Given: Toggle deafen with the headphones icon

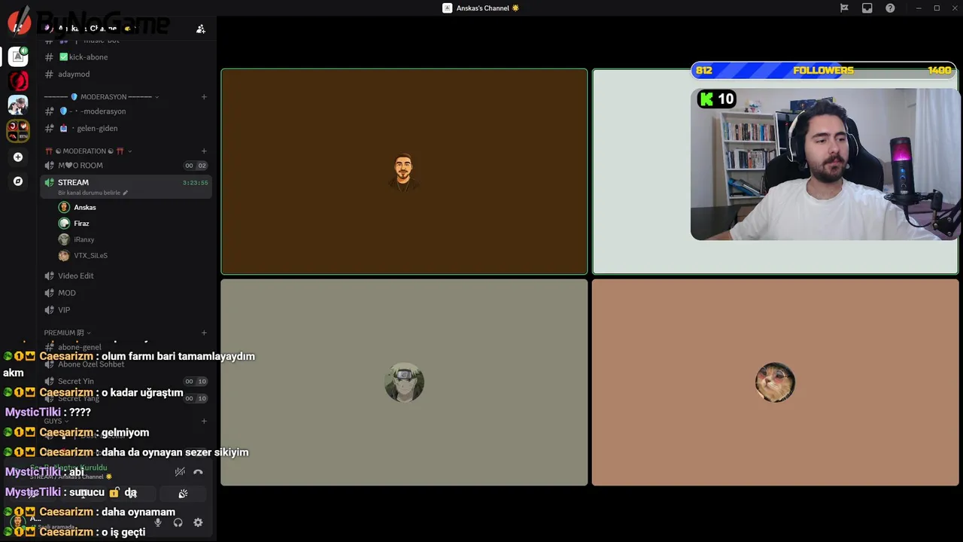Looking at the screenshot, I should pos(178,522).
